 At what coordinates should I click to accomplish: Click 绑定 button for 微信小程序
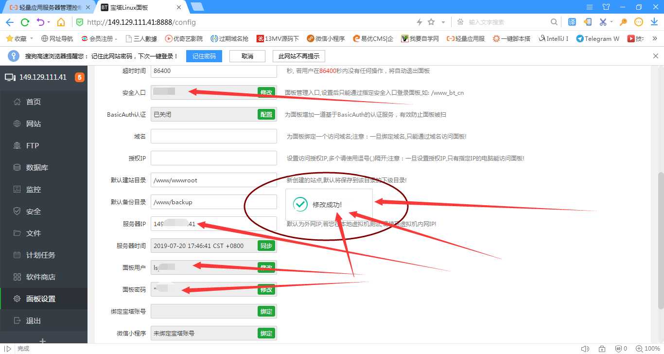pos(266,333)
